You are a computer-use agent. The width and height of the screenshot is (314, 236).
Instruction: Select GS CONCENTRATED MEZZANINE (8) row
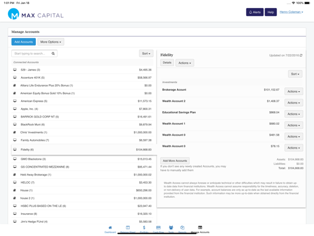[x=82, y=167]
